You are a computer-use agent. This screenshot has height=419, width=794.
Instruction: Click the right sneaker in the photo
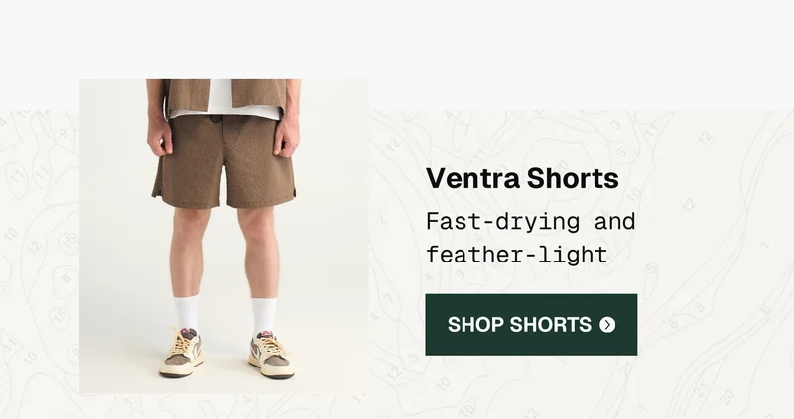[271, 356]
